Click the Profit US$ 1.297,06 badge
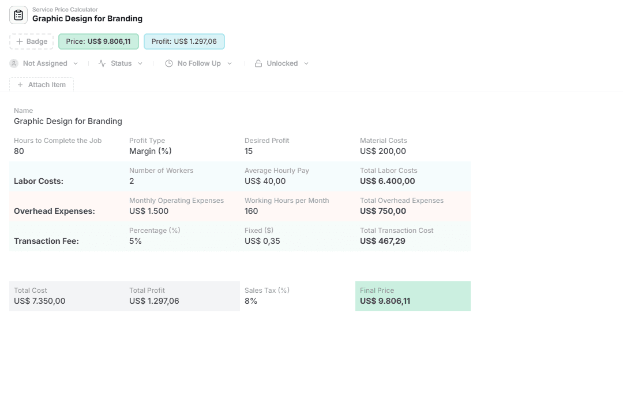Image resolution: width=623 pixels, height=415 pixels. pos(184,41)
